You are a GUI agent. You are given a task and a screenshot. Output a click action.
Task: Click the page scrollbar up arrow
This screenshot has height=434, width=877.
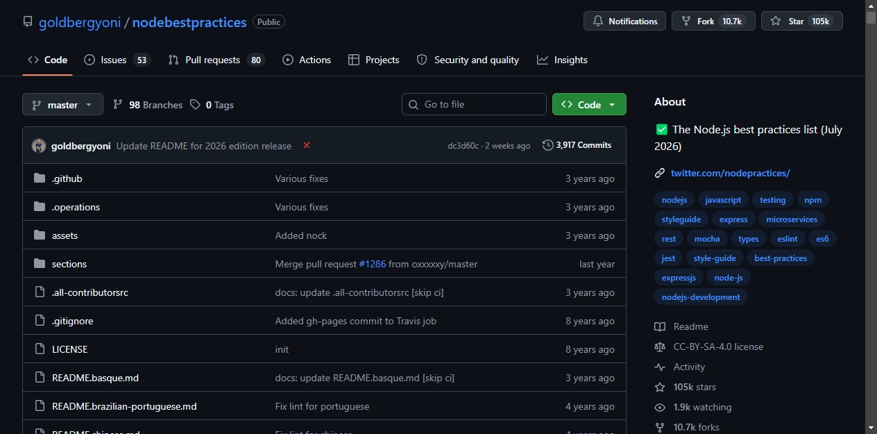(871, 6)
